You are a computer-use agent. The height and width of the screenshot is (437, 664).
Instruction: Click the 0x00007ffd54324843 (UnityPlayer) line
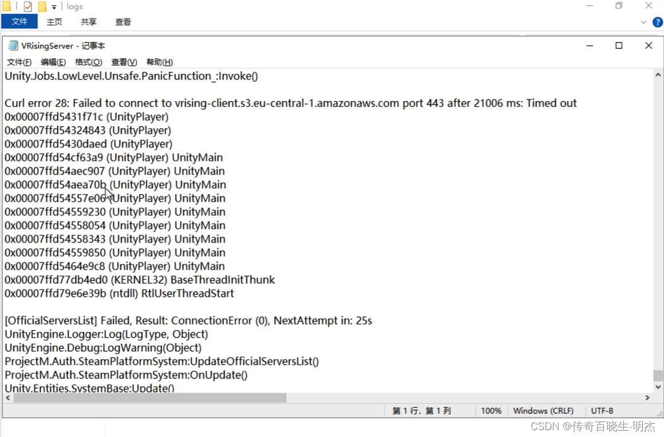[88, 130]
